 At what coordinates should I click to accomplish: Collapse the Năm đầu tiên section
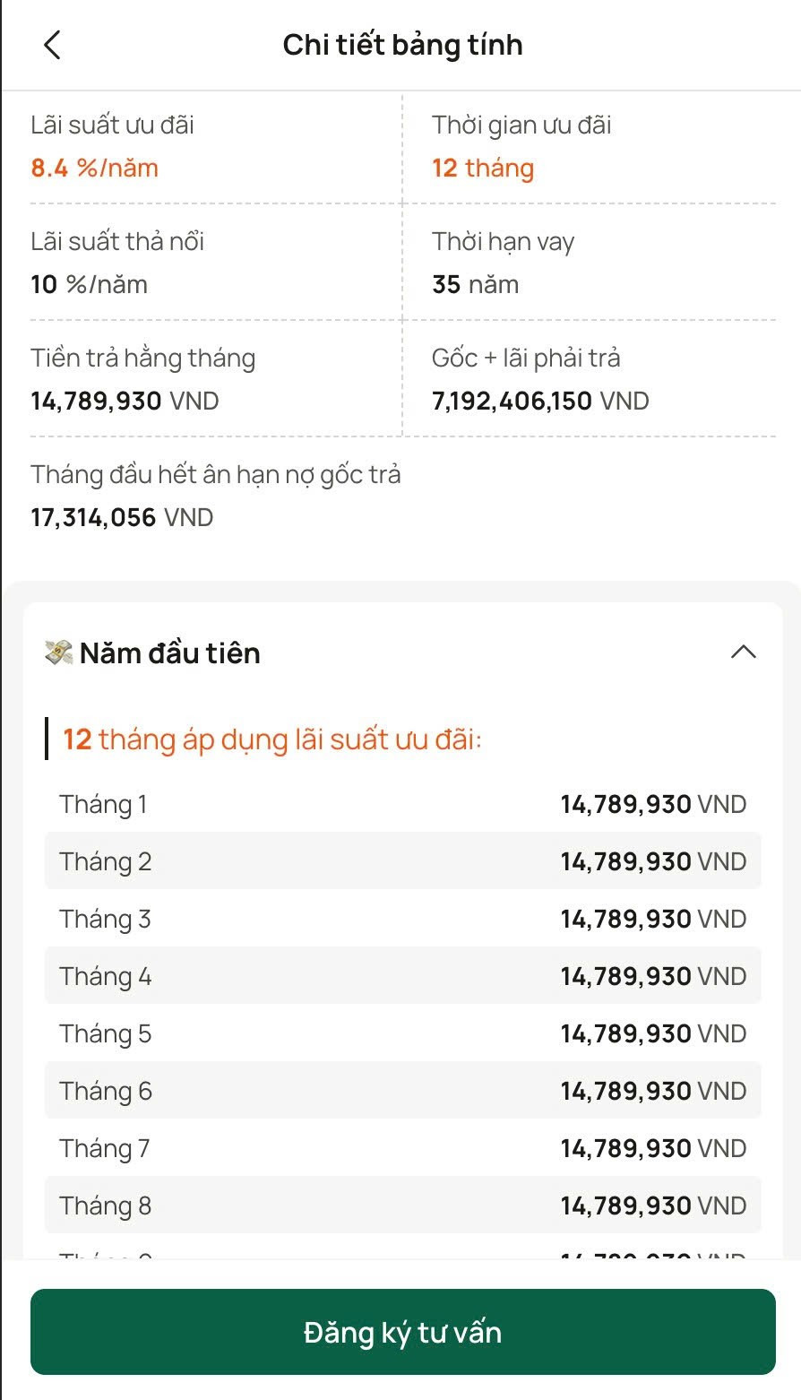(743, 652)
